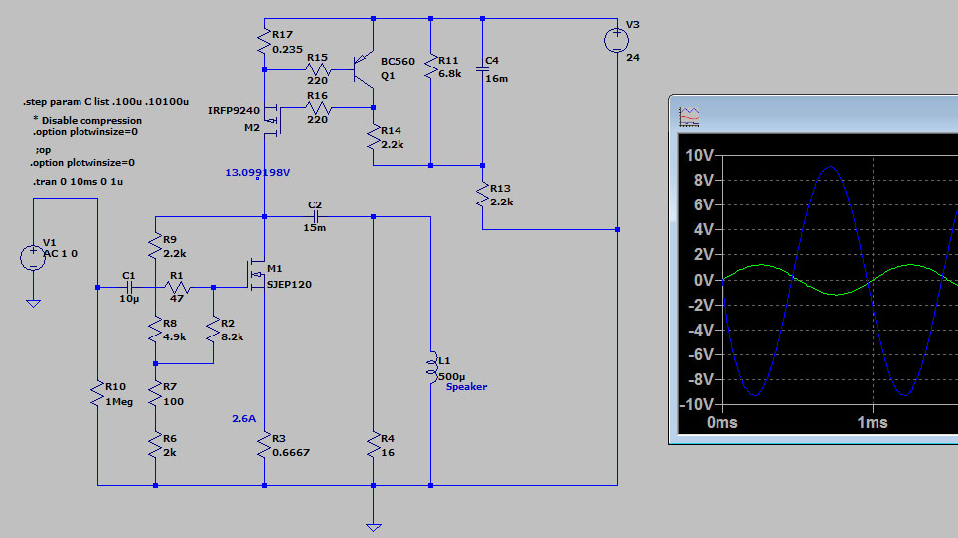
Task: Click the 1ms time axis label
Action: pyautogui.click(x=873, y=422)
